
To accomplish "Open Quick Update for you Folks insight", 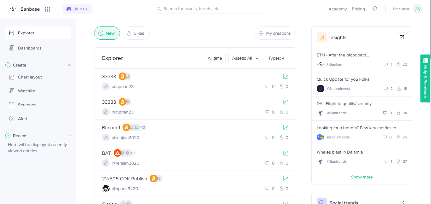I will 343,79.
